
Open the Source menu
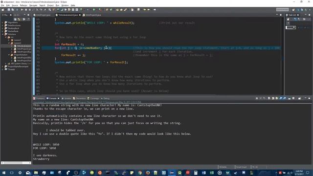(x=15, y=5)
